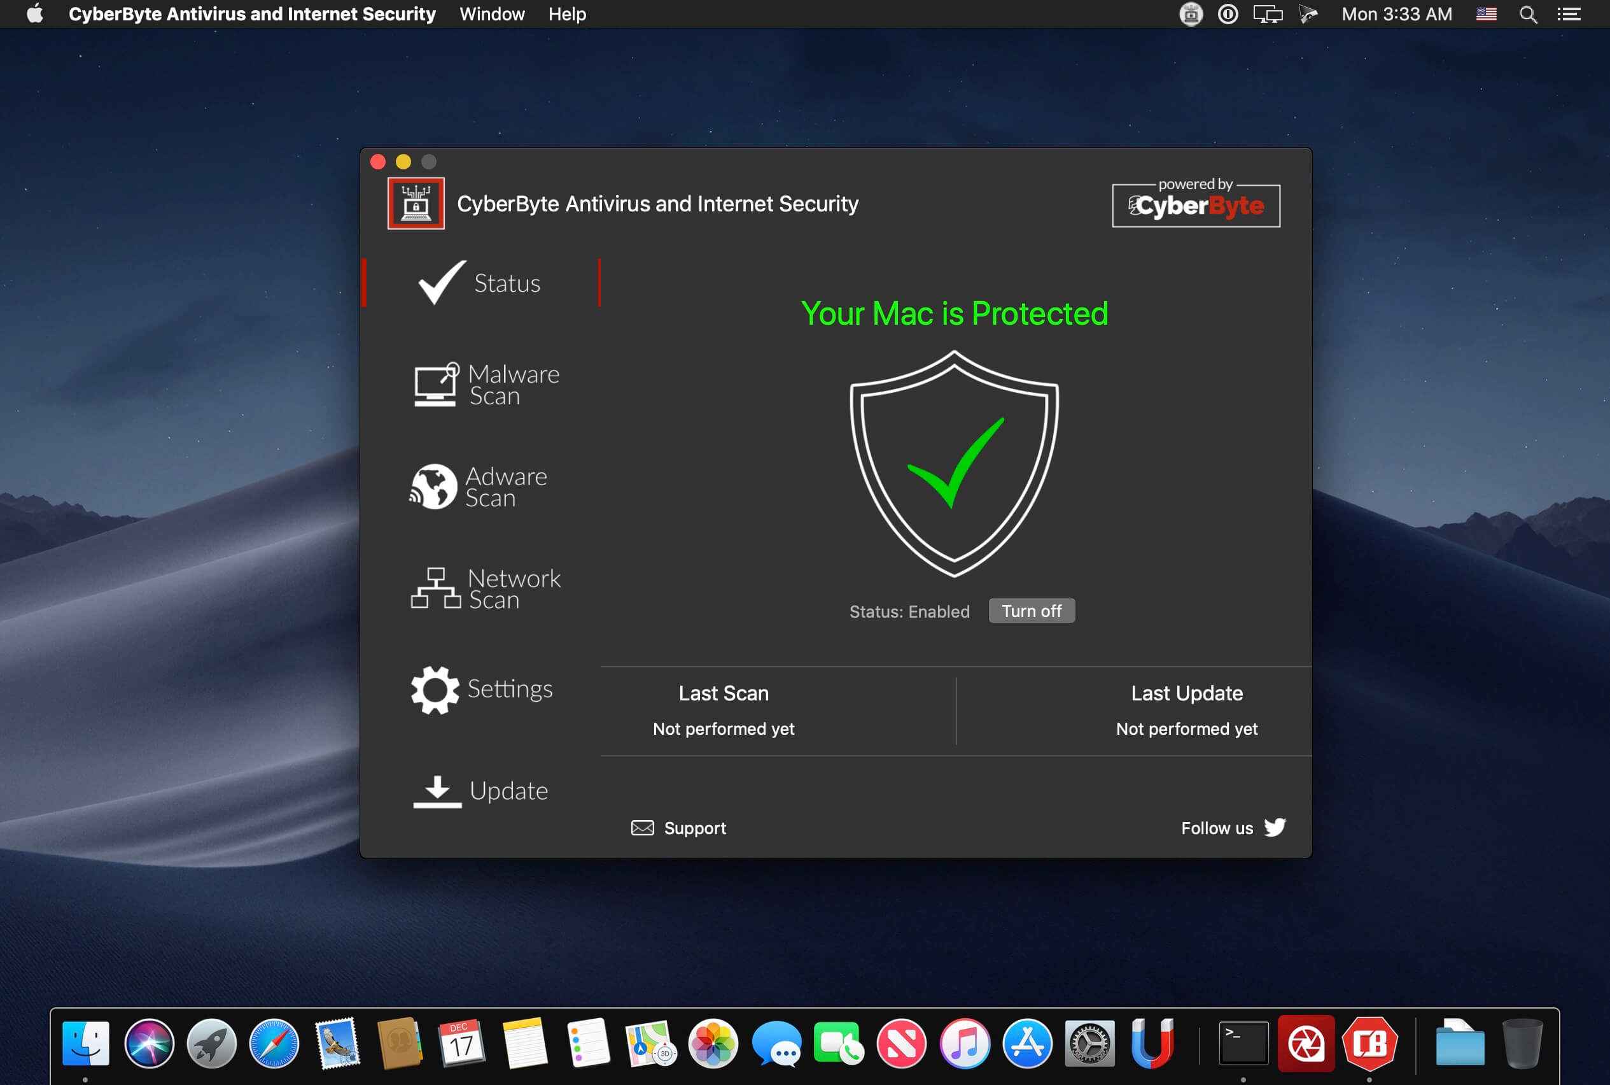
Task: Open CyberByte red hexagon app in Dock
Action: click(1369, 1043)
